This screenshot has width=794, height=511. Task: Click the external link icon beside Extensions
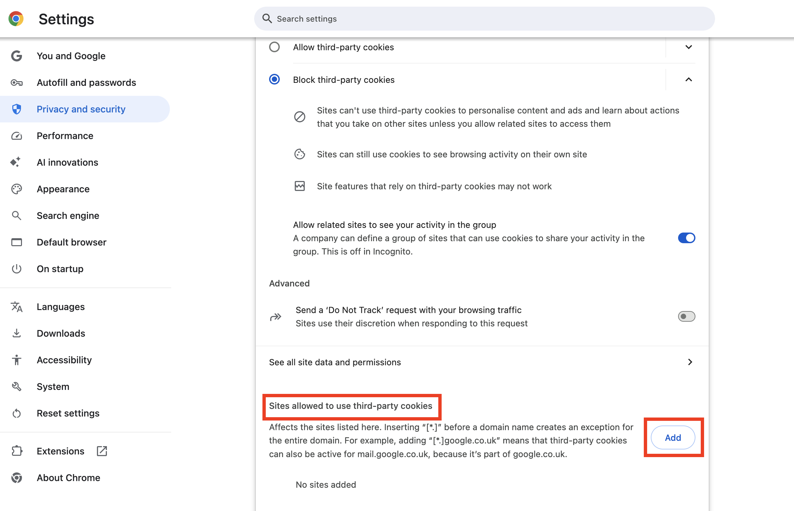point(102,451)
